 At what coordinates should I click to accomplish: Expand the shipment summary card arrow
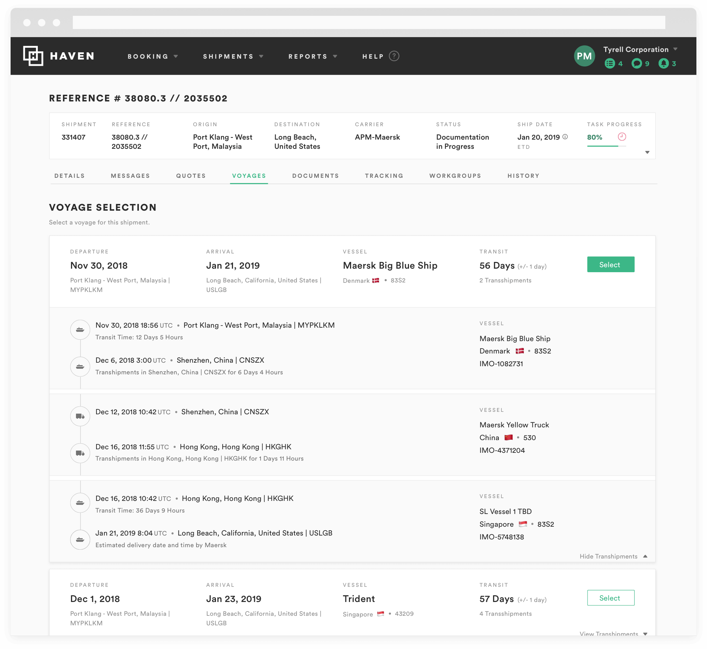[647, 152]
